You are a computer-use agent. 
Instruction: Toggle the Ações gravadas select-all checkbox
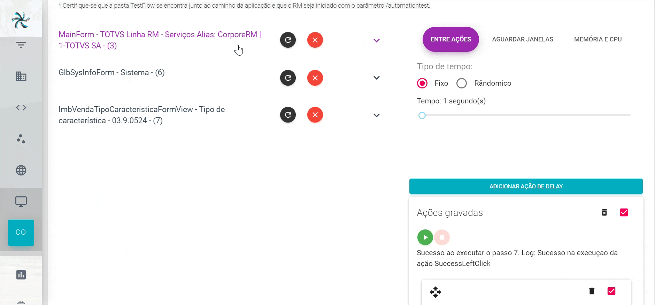pyautogui.click(x=624, y=212)
